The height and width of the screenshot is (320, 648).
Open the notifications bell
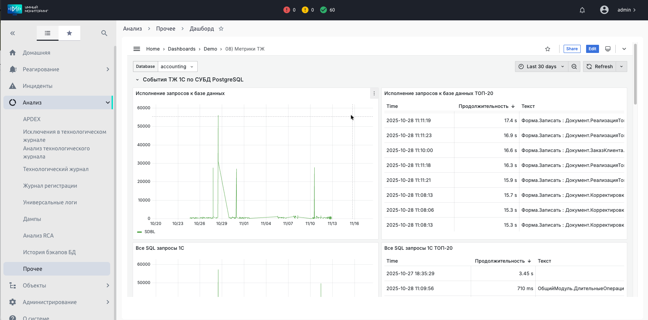click(582, 10)
